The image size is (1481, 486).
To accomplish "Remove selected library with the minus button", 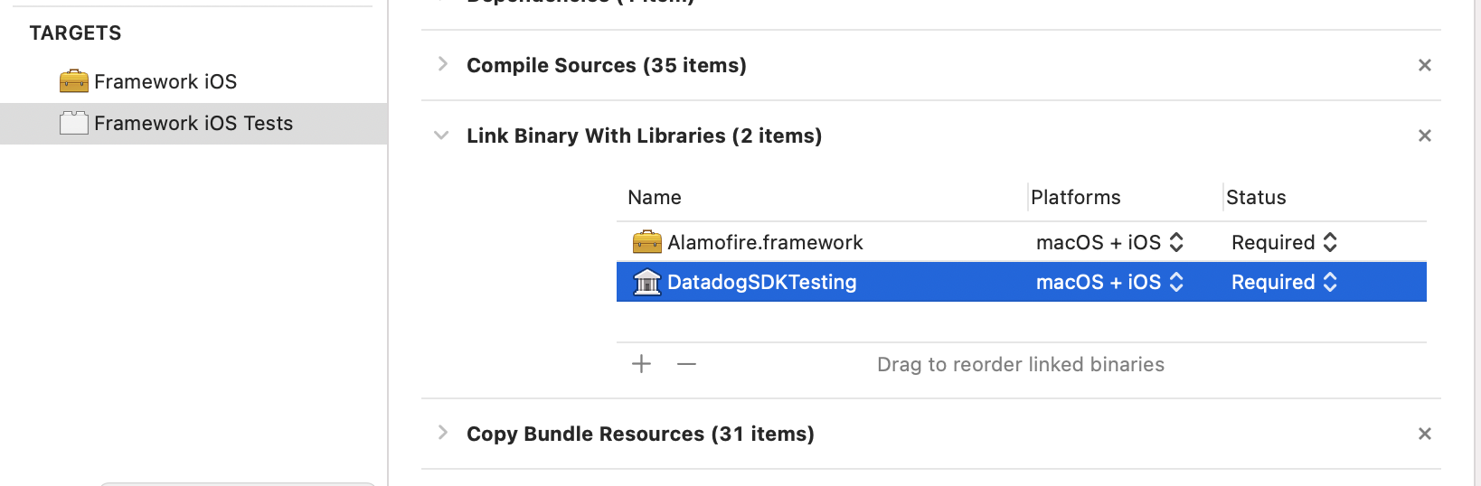I will pyautogui.click(x=687, y=364).
